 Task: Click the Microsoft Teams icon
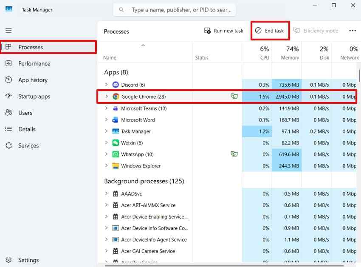point(116,108)
